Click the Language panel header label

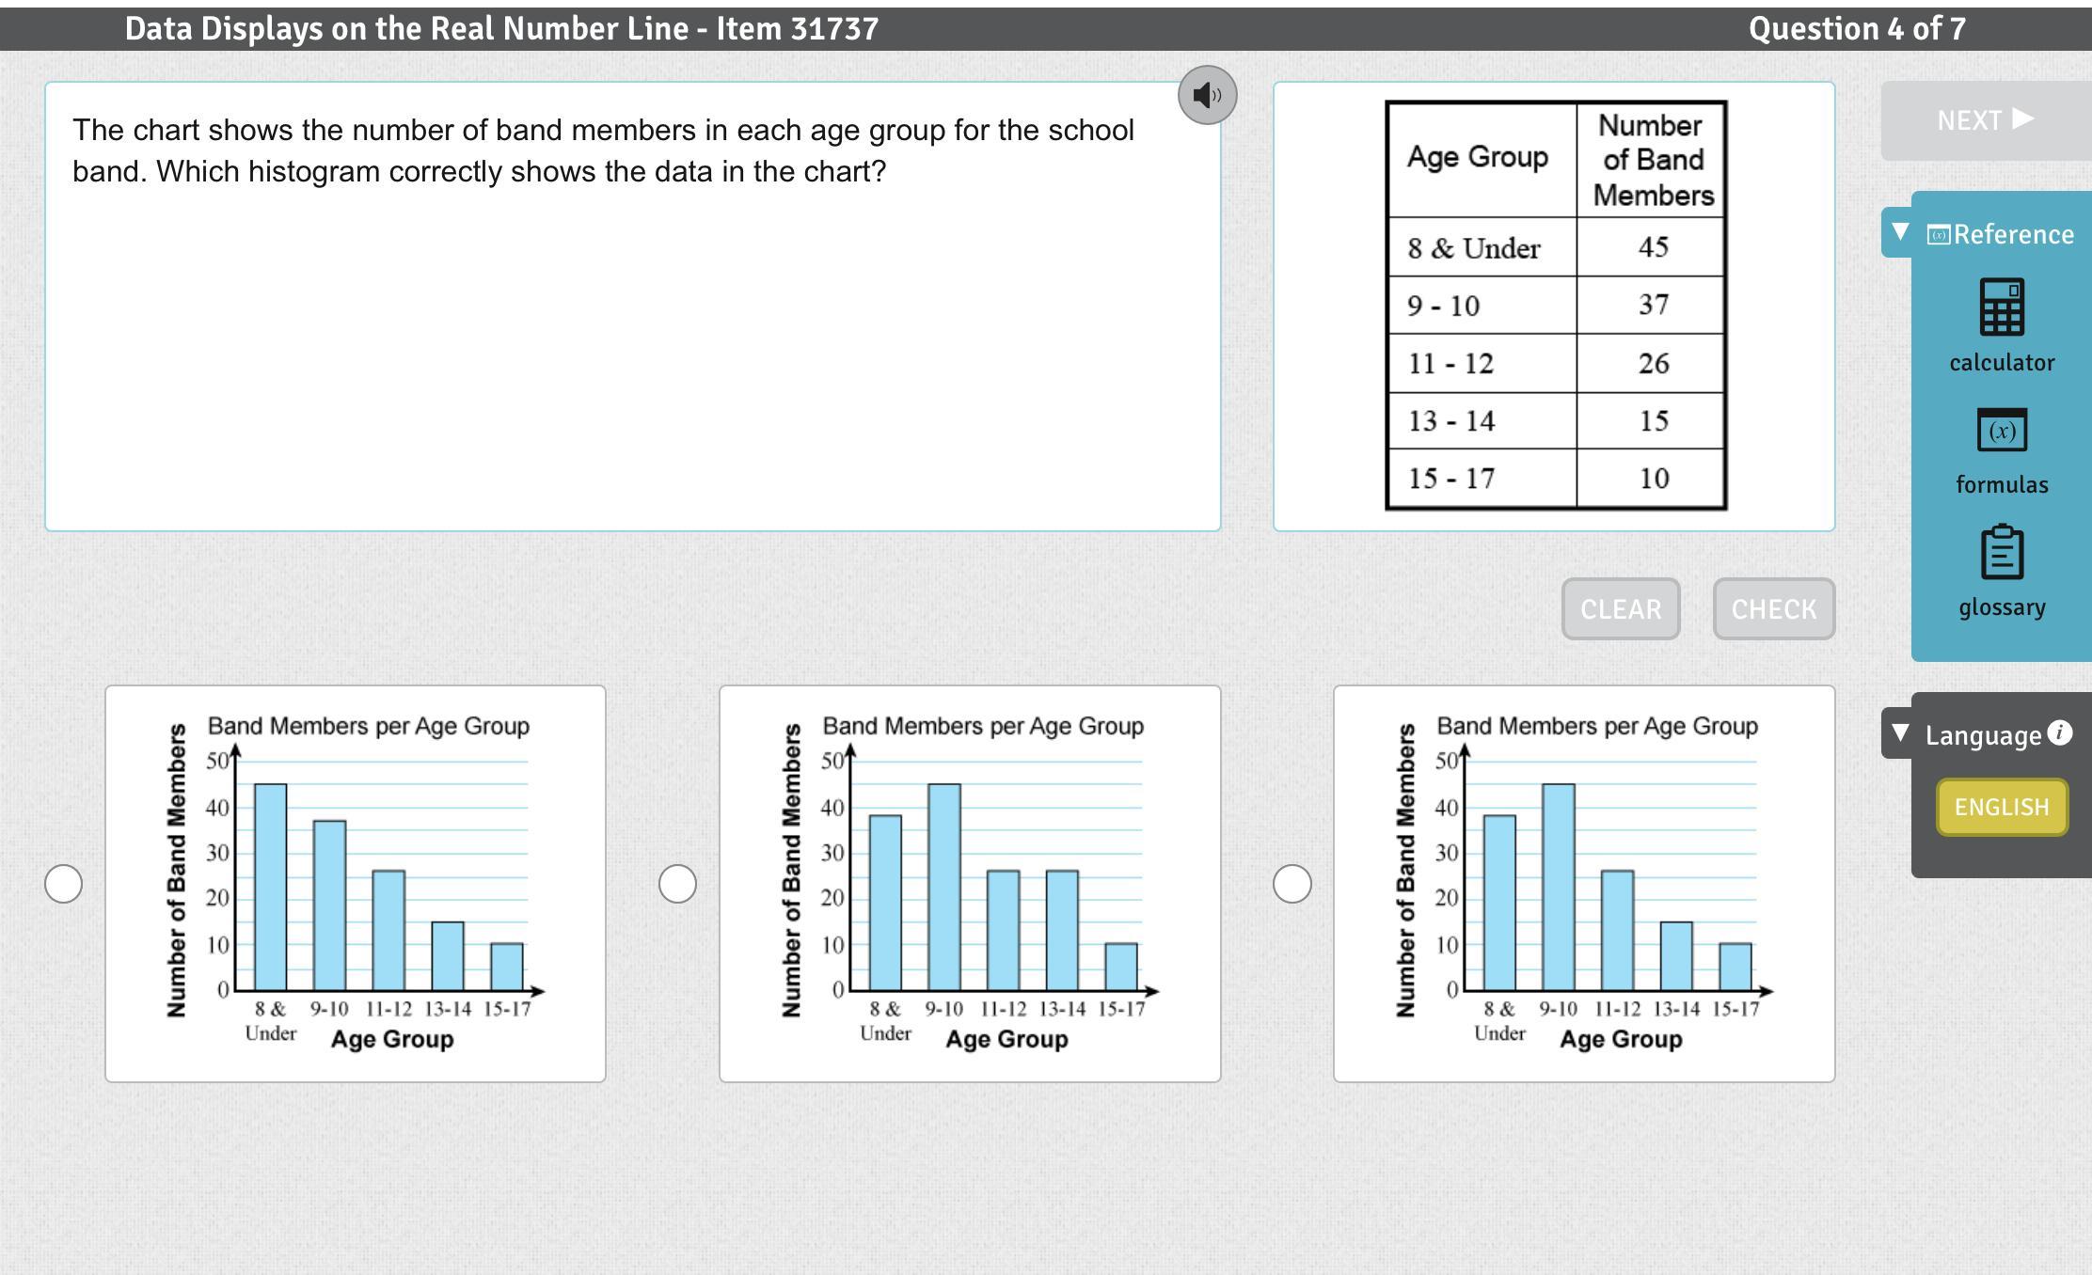pos(1982,735)
